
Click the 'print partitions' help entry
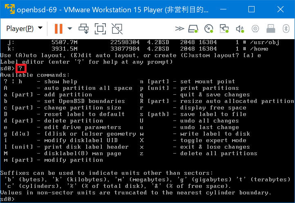[209, 88]
